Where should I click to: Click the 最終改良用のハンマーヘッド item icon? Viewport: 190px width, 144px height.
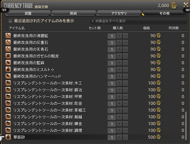click(x=8, y=76)
